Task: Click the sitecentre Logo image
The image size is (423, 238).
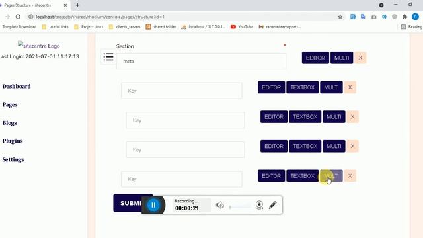Action: (39, 46)
